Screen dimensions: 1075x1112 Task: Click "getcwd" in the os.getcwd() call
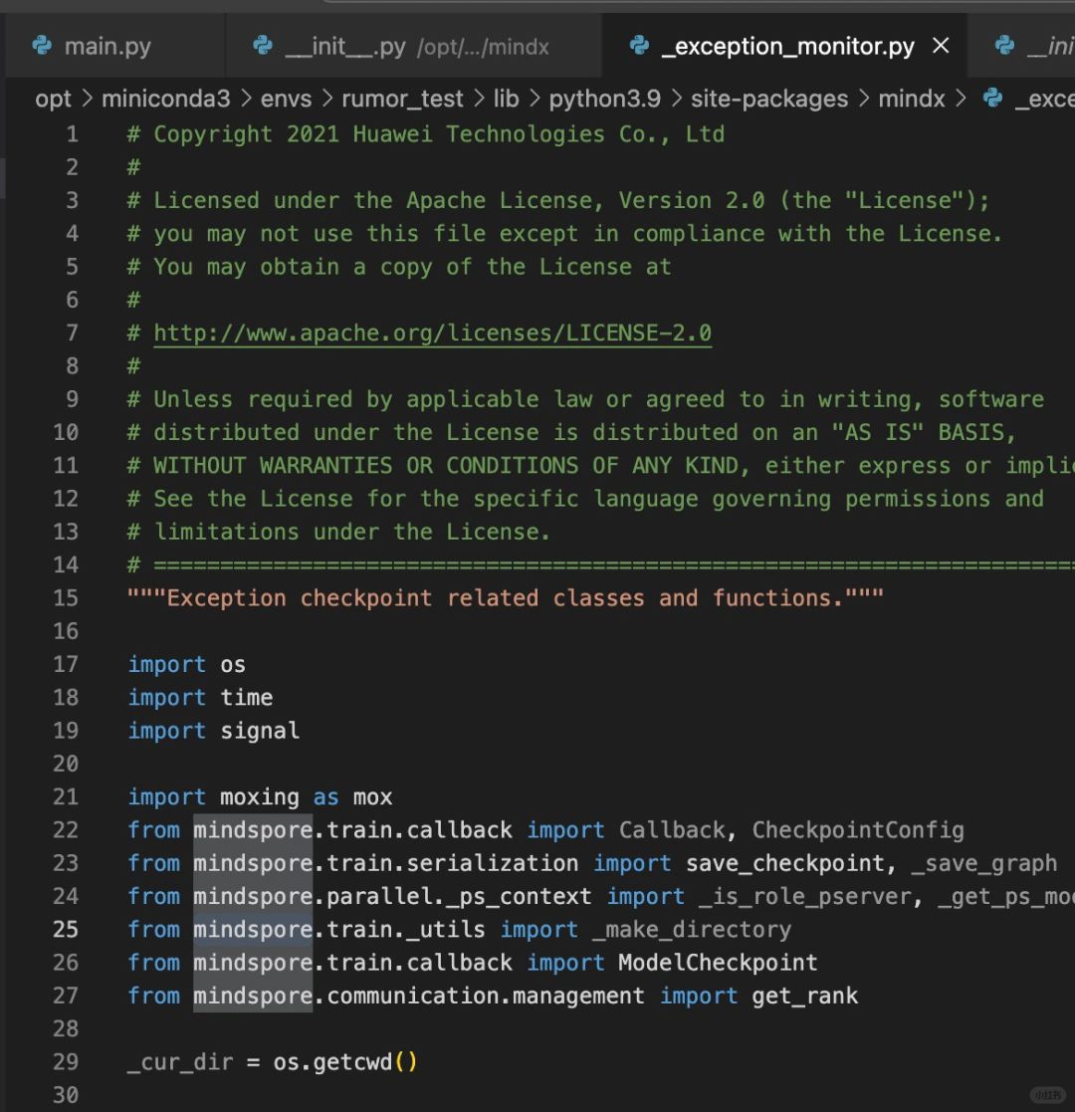(x=352, y=1062)
